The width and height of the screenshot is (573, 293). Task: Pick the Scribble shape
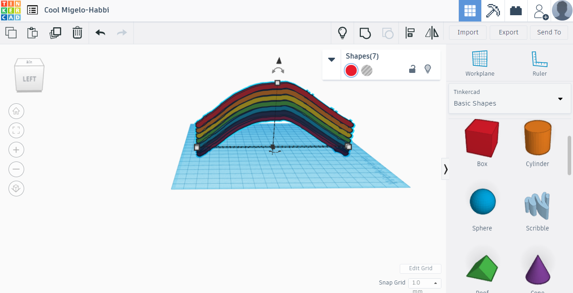[x=537, y=206]
